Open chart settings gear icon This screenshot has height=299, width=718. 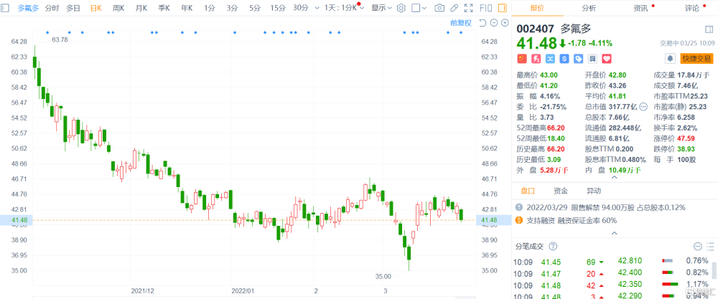(401, 8)
